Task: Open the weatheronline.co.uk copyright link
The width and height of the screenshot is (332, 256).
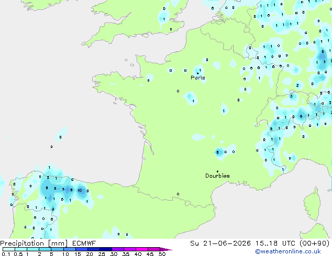Action: pyautogui.click(x=288, y=252)
